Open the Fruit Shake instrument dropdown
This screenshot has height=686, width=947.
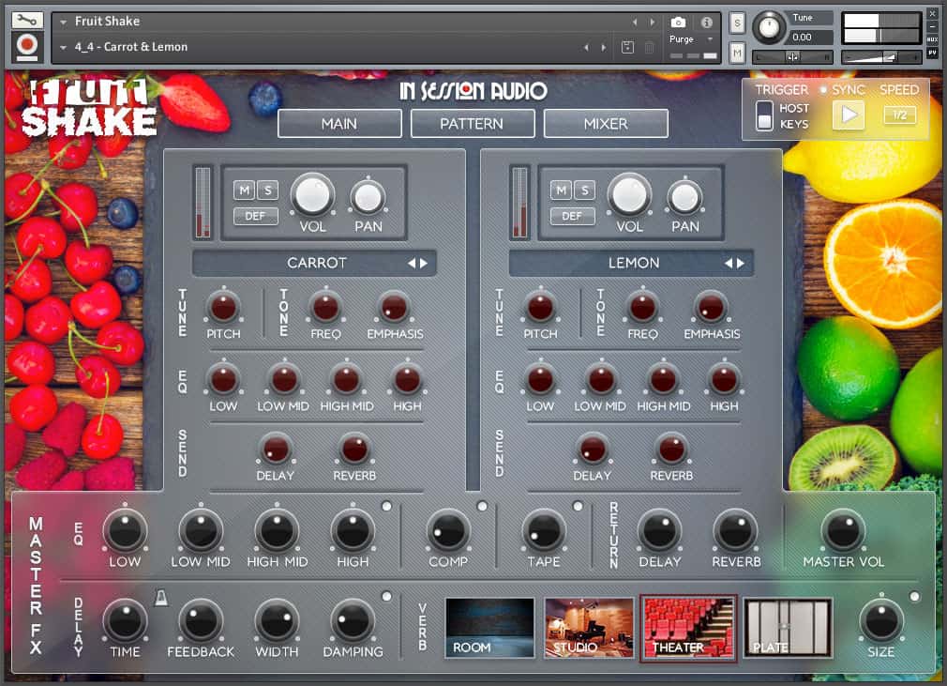[x=63, y=23]
